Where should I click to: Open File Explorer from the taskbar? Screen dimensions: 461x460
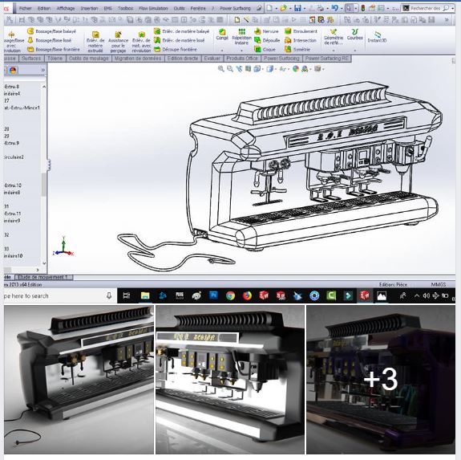[145, 295]
